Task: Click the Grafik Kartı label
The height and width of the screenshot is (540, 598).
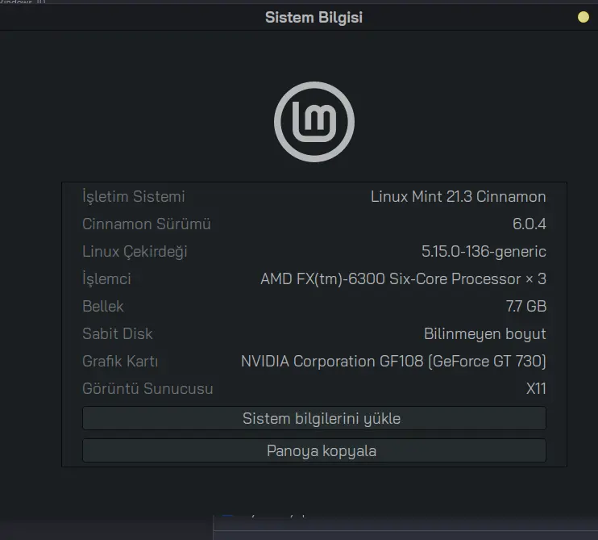Action: 120,362
